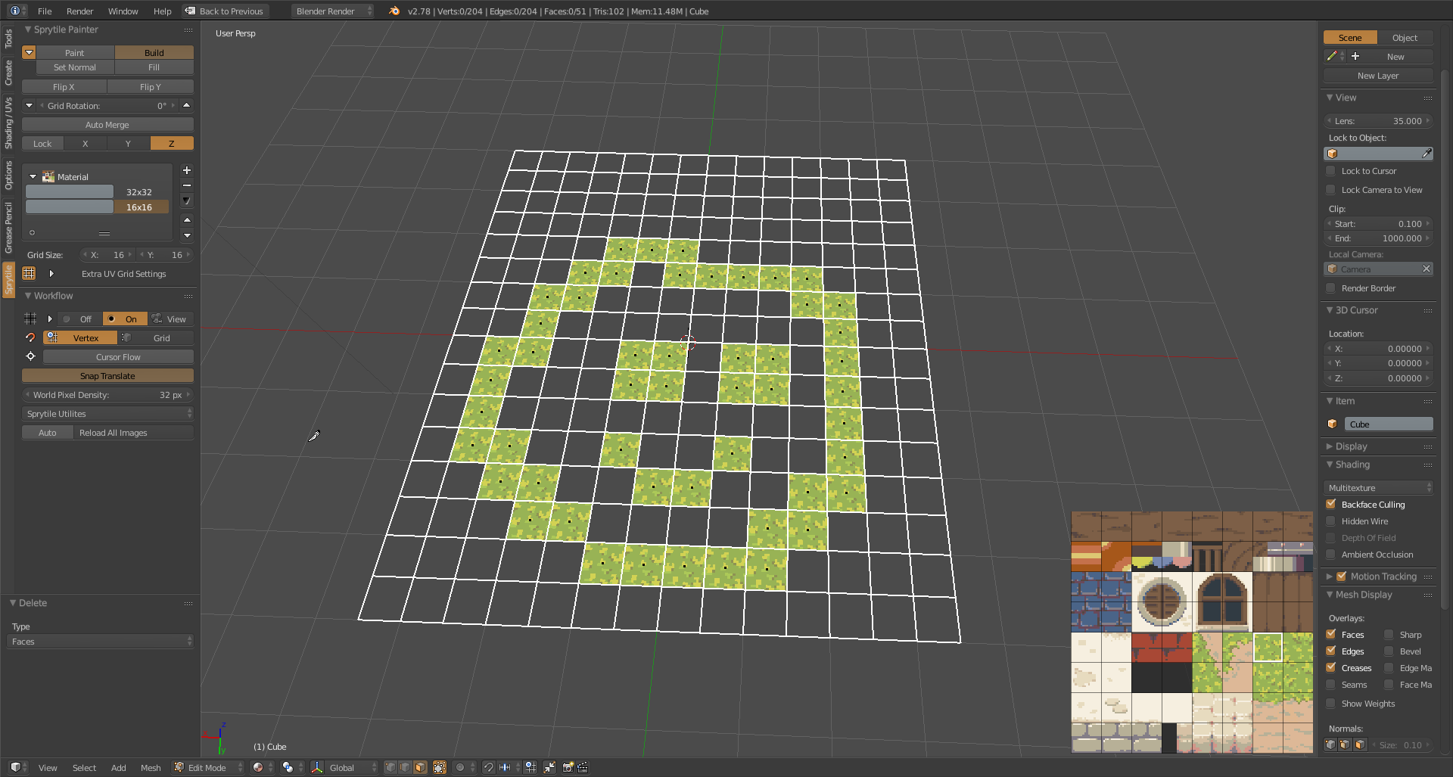Toggle limit selection to visible icon
The height and width of the screenshot is (777, 1453).
(439, 767)
